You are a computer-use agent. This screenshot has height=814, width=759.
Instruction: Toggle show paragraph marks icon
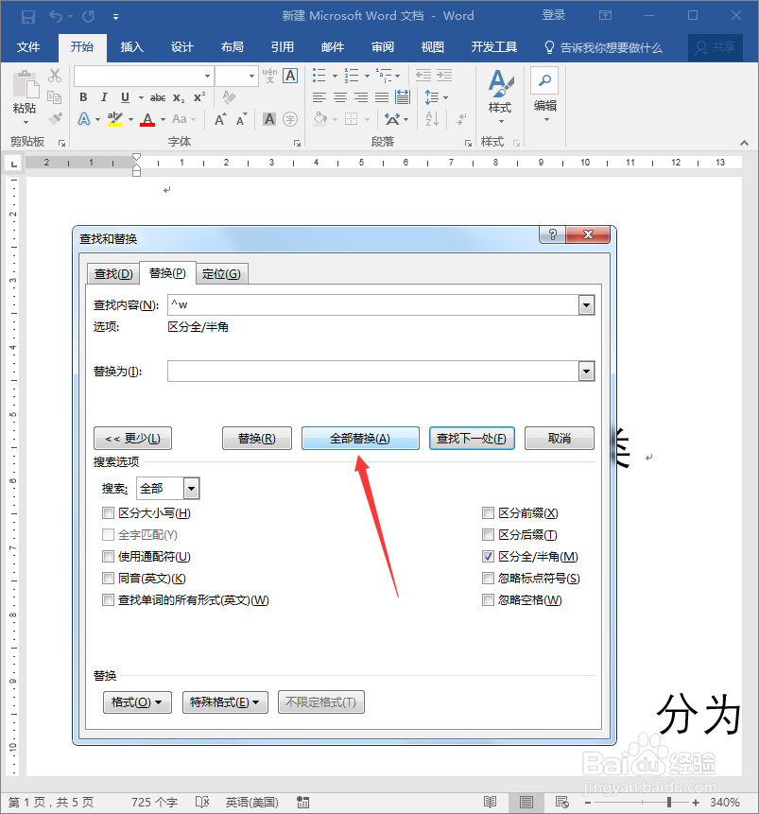[461, 119]
